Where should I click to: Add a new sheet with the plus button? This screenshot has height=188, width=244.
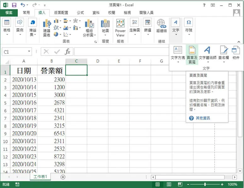pyautogui.click(x=63, y=177)
